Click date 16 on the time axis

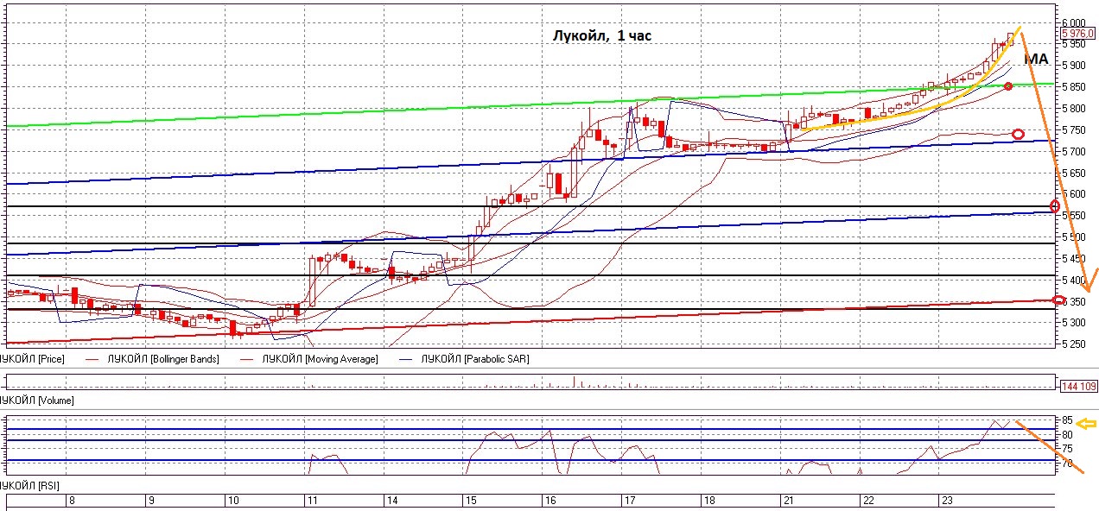tap(550, 501)
